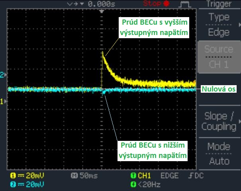Click the channel 2 ground marker on left edge
The height and width of the screenshot is (191, 241).
(2, 74)
